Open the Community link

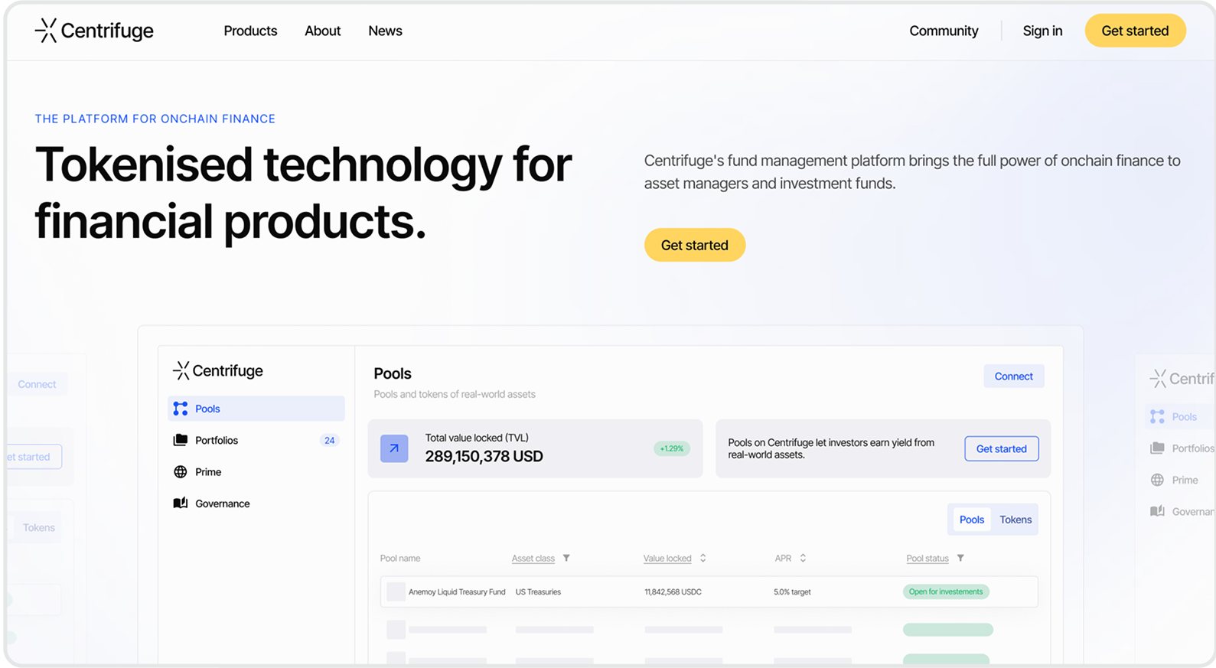coord(944,31)
